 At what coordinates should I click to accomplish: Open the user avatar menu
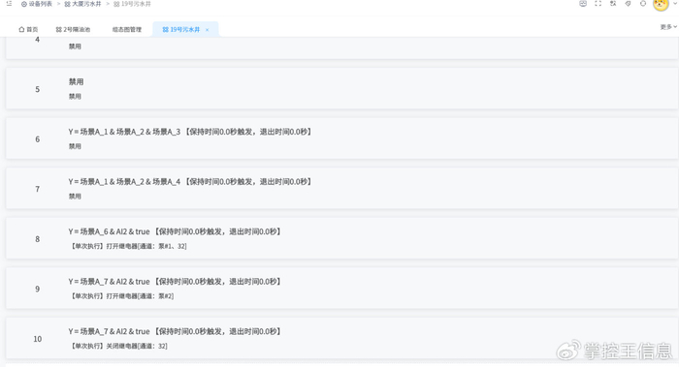pos(661,4)
